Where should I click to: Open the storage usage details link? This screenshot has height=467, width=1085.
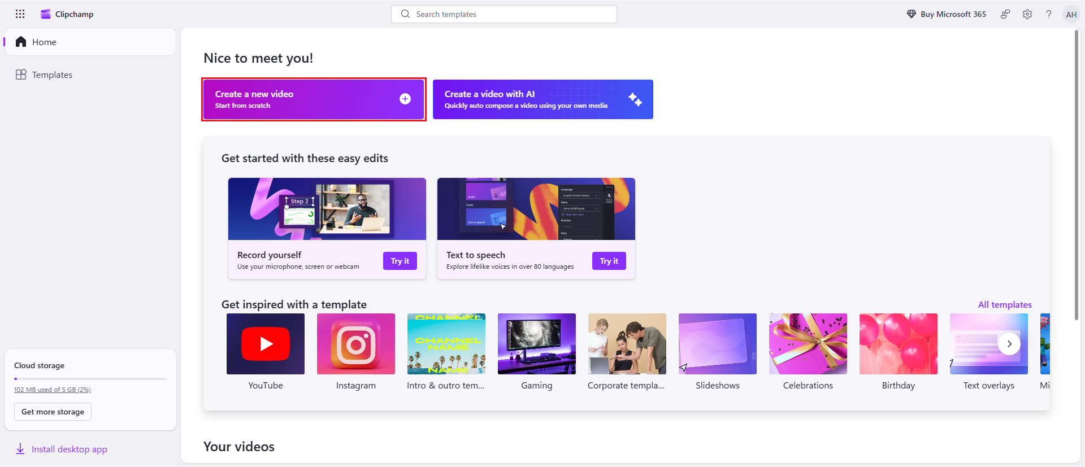(53, 390)
